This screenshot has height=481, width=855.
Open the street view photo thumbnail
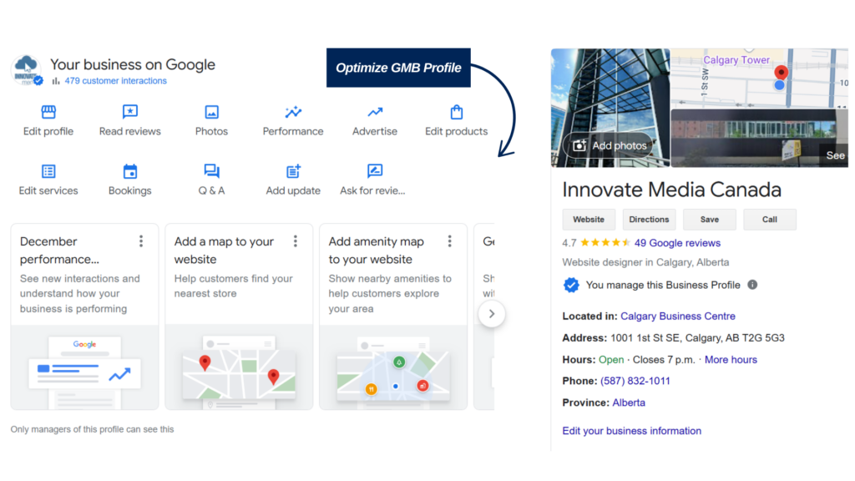click(759, 138)
